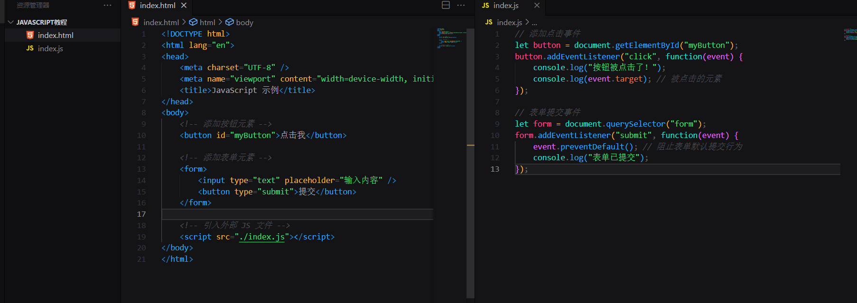
Task: Select html element in the breadcrumb
Action: coord(207,22)
